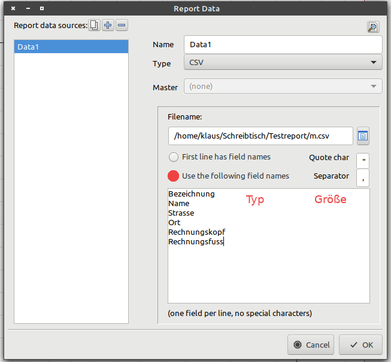Select Data1 in the data sources list

pyautogui.click(x=71, y=47)
